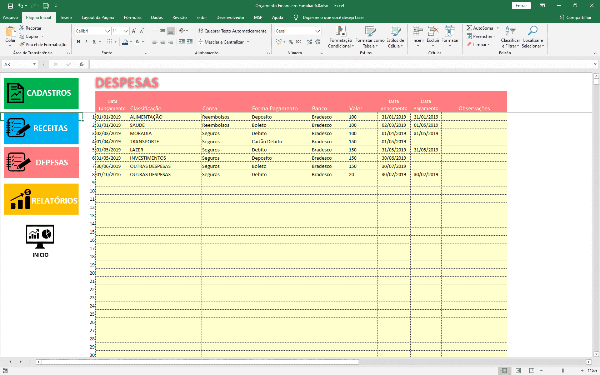Open Localizar e Selecionar magnifier

pyautogui.click(x=532, y=37)
